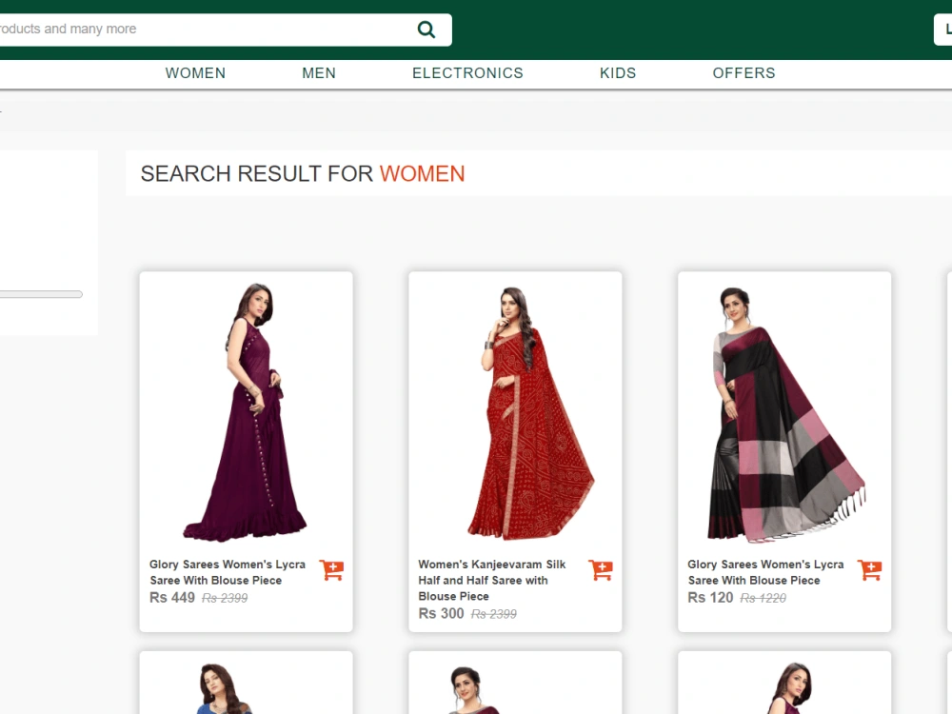Open Glory Sarees title priced Rs 449
This screenshot has height=714, width=952.
tap(228, 572)
